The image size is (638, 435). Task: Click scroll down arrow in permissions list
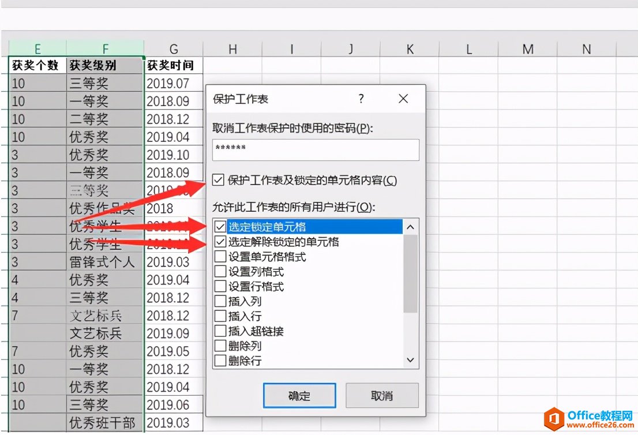tap(411, 360)
